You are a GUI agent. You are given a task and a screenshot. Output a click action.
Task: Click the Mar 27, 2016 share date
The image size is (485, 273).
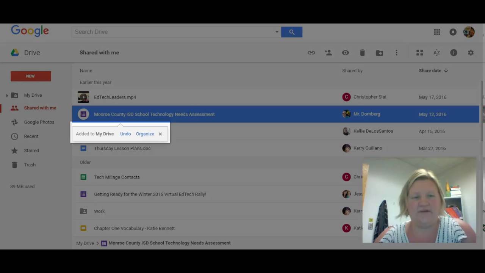tap(432, 148)
